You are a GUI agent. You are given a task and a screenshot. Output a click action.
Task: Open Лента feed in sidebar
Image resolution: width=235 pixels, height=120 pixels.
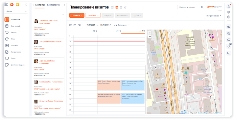pyautogui.click(x=13, y=58)
